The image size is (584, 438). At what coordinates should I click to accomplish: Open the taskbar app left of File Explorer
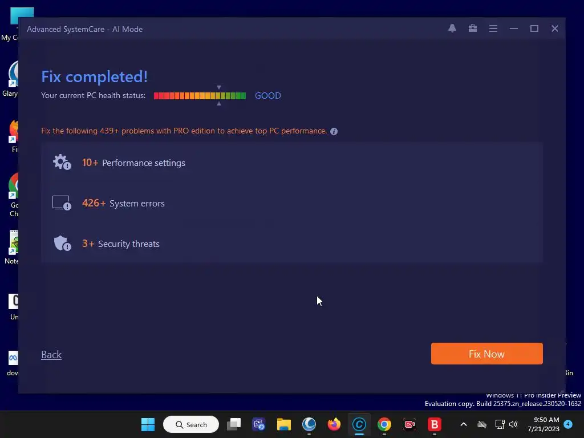(259, 424)
